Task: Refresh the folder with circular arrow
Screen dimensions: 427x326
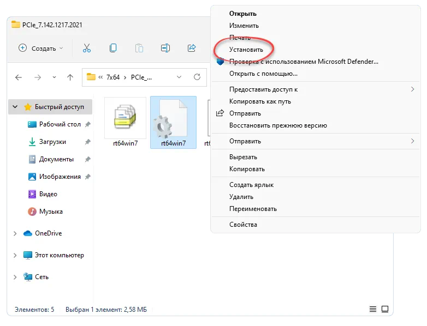Action: tap(197, 77)
